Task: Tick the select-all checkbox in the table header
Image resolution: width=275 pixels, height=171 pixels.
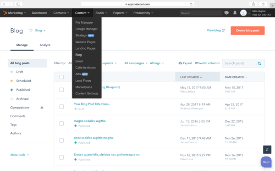Action: pyautogui.click(x=61, y=77)
